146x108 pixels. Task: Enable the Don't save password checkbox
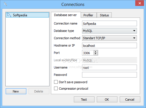tap(56, 82)
